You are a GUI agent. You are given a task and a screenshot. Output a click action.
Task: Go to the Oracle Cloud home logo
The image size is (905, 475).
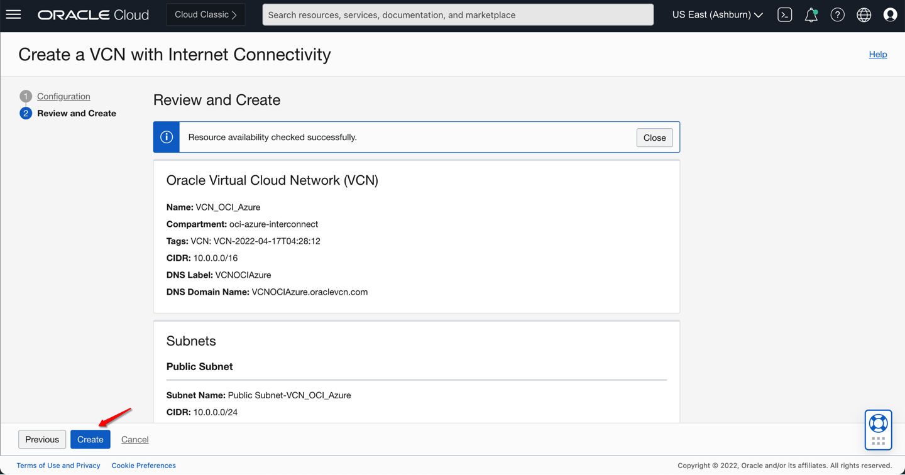point(93,14)
